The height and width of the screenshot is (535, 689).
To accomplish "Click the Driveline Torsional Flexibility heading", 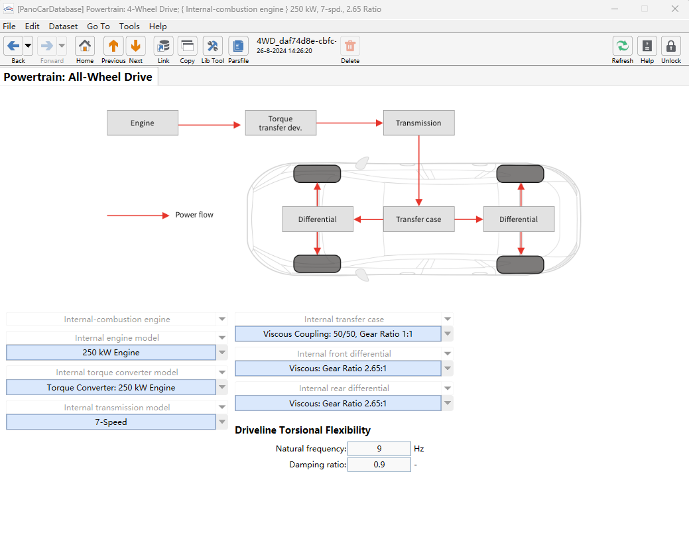I will coord(303,430).
